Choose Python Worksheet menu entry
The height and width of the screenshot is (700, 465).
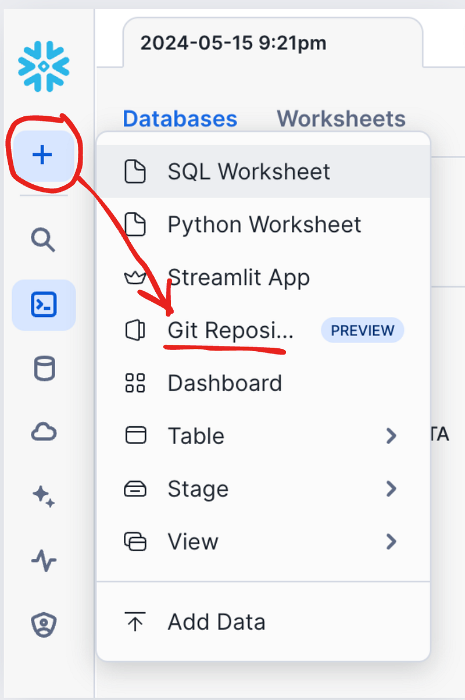click(263, 224)
